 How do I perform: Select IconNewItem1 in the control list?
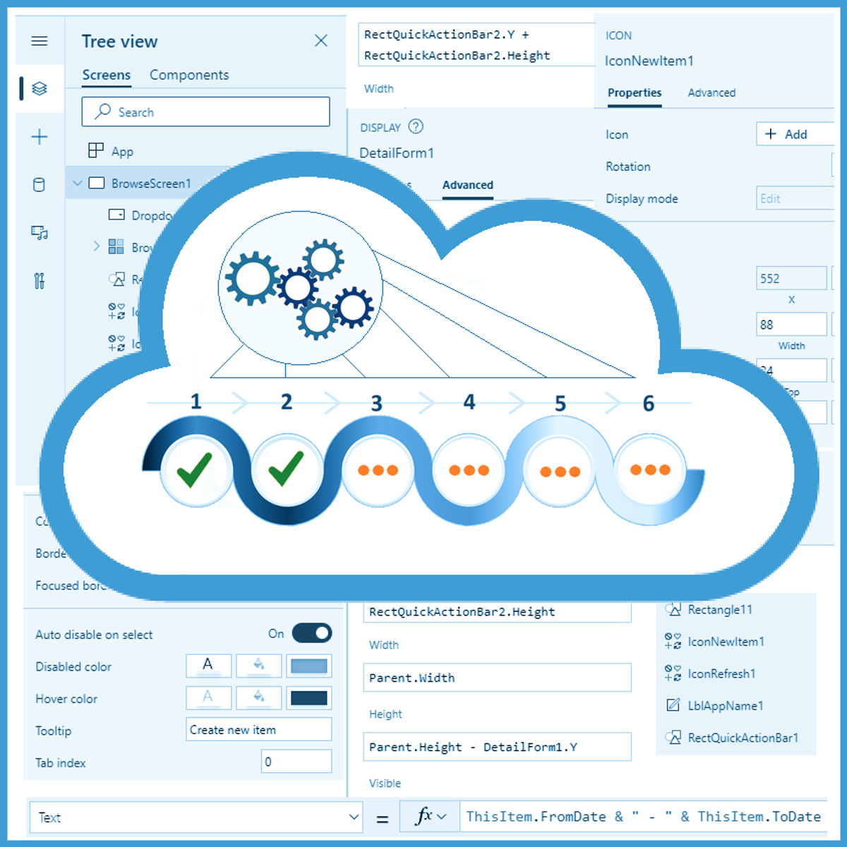(x=726, y=642)
